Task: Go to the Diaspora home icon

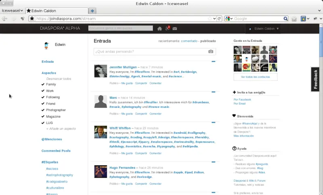Action: (159, 29)
